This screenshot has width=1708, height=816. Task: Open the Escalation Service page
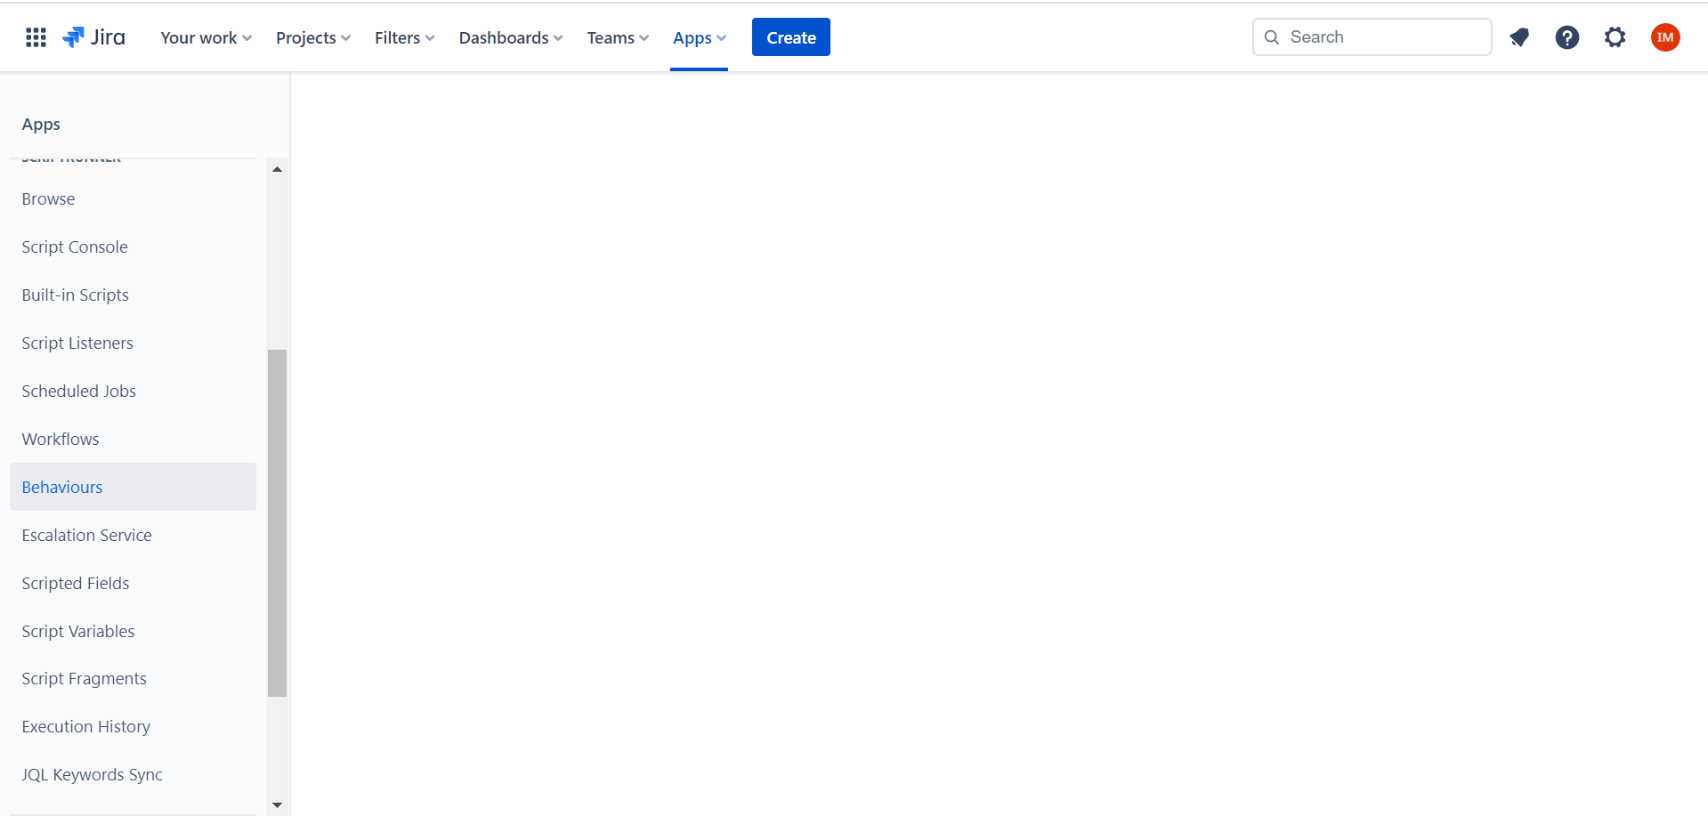coord(85,535)
